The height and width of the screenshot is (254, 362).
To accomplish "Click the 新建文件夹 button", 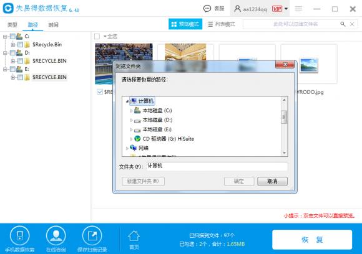I will pyautogui.click(x=143, y=181).
